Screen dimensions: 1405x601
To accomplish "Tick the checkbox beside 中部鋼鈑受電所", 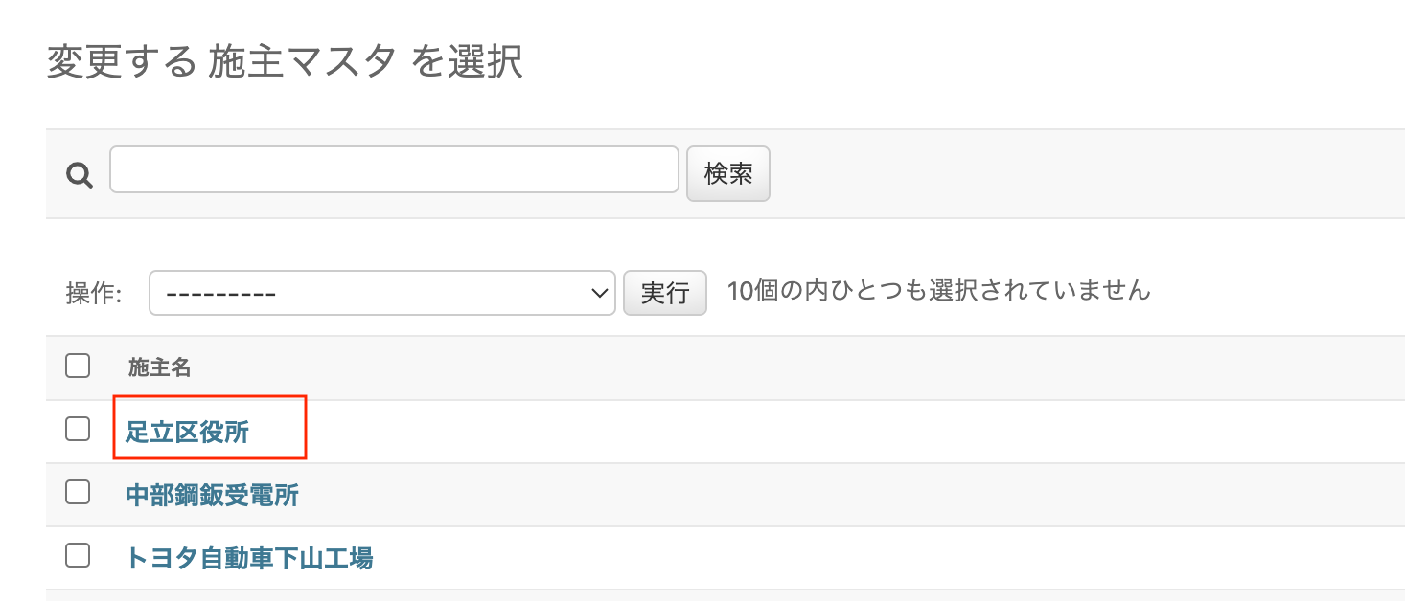I will [78, 493].
